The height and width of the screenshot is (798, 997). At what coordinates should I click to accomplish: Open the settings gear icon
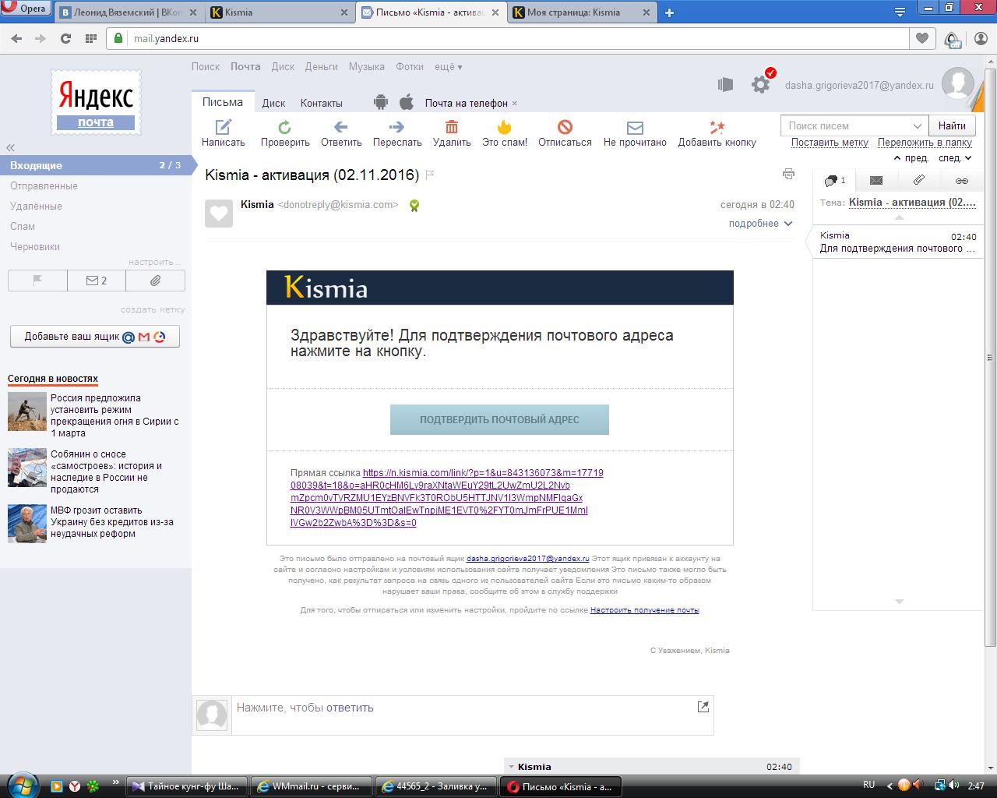tap(761, 83)
